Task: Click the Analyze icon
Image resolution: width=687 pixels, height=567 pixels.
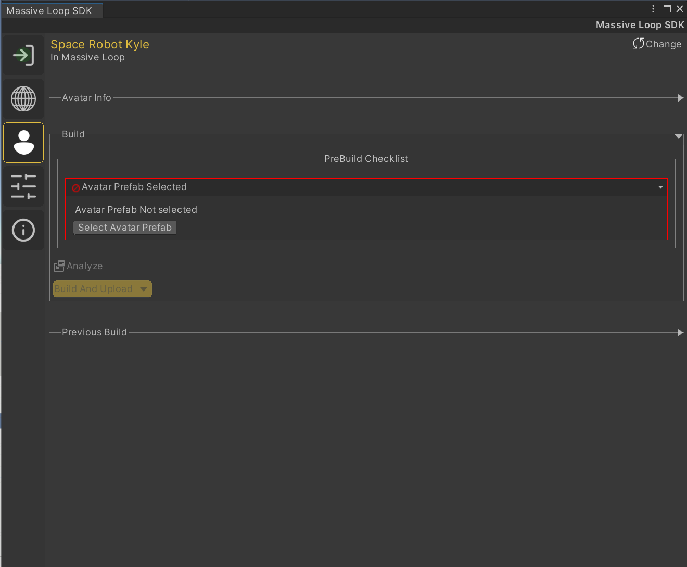Action: coord(59,266)
